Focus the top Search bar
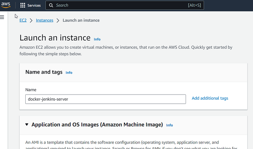 [125, 5]
